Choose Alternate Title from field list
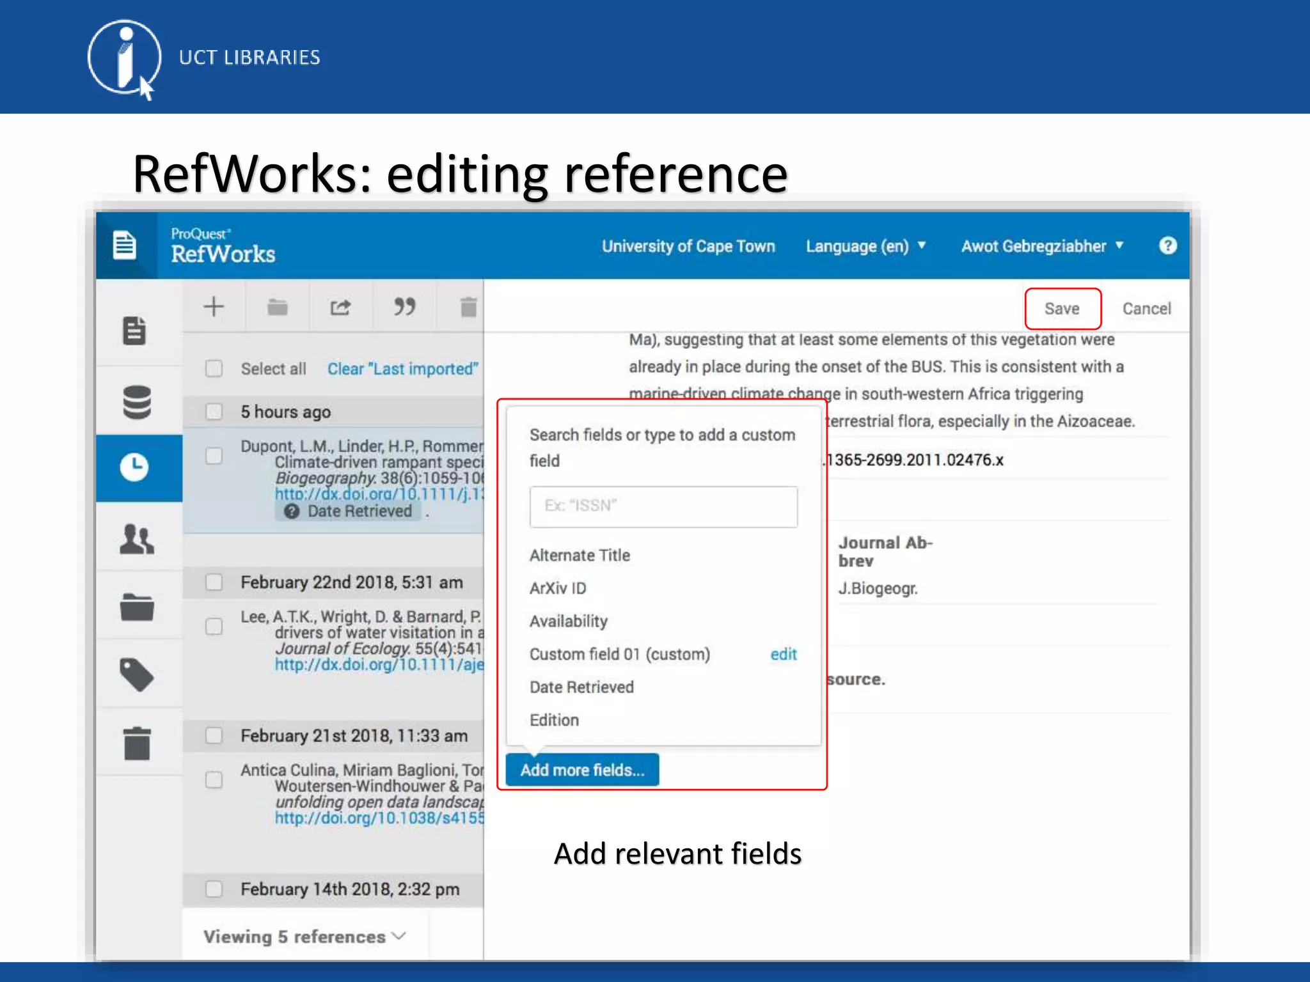Image resolution: width=1310 pixels, height=982 pixels. pos(580,555)
